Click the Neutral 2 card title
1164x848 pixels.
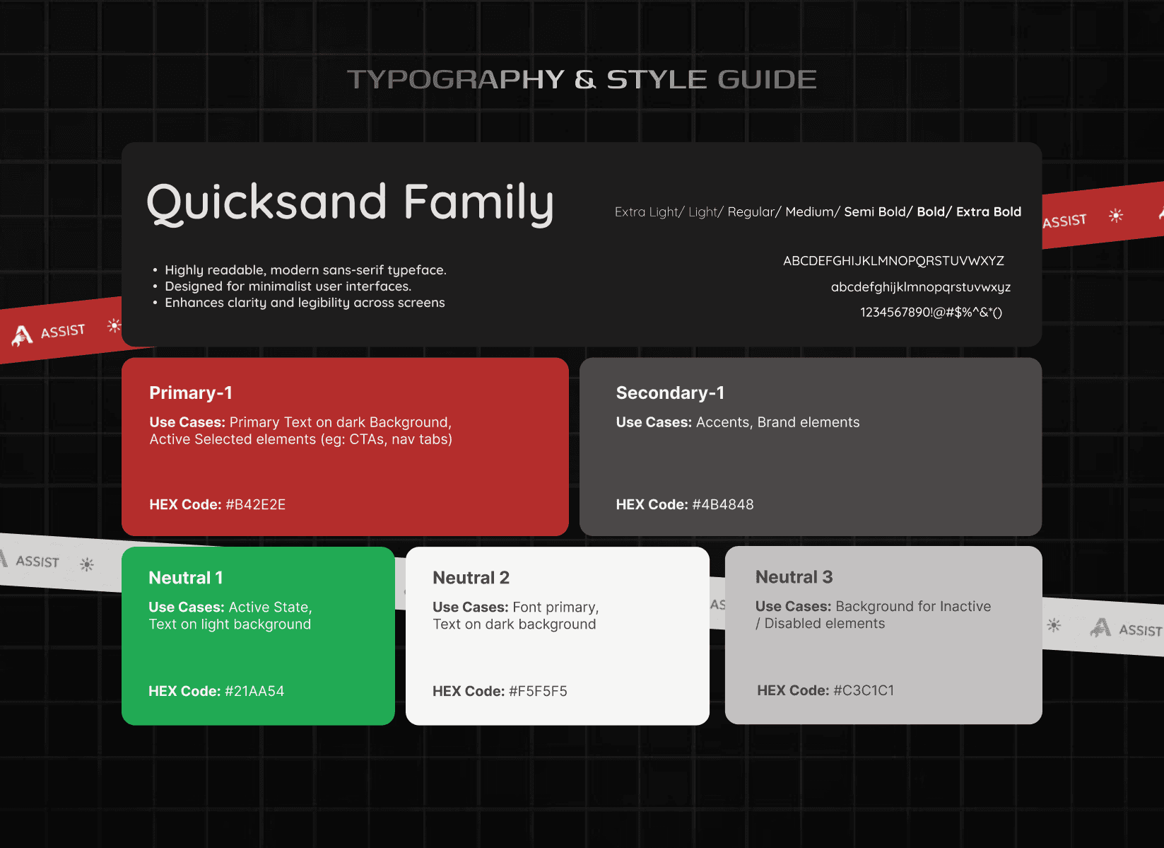[471, 578]
